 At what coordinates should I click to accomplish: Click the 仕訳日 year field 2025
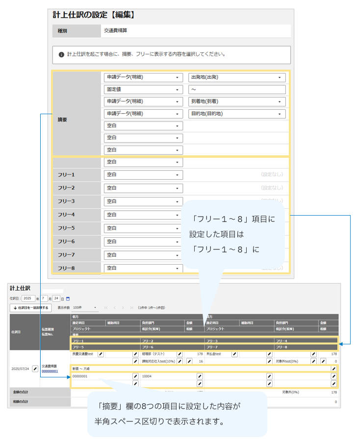tap(28, 298)
